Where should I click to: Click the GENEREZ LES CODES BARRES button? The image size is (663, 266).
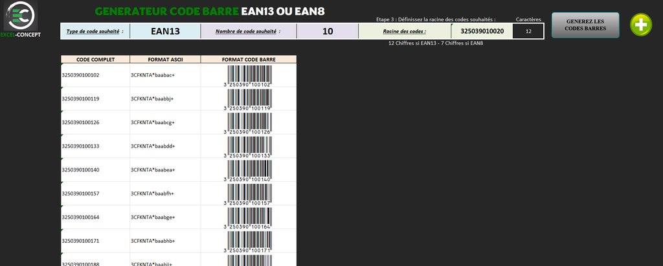(x=585, y=25)
